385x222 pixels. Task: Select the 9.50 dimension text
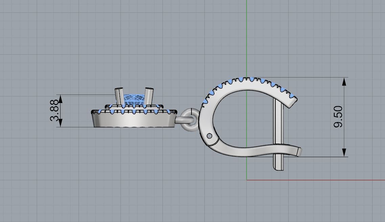[x=338, y=117]
